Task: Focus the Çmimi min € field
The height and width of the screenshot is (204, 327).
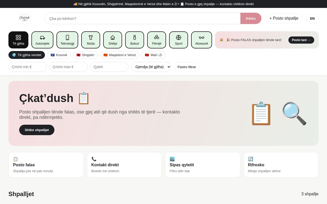Action: (x=28, y=67)
